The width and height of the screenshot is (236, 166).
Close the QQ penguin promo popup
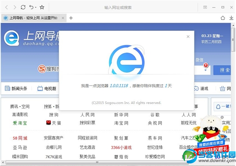[222, 117]
